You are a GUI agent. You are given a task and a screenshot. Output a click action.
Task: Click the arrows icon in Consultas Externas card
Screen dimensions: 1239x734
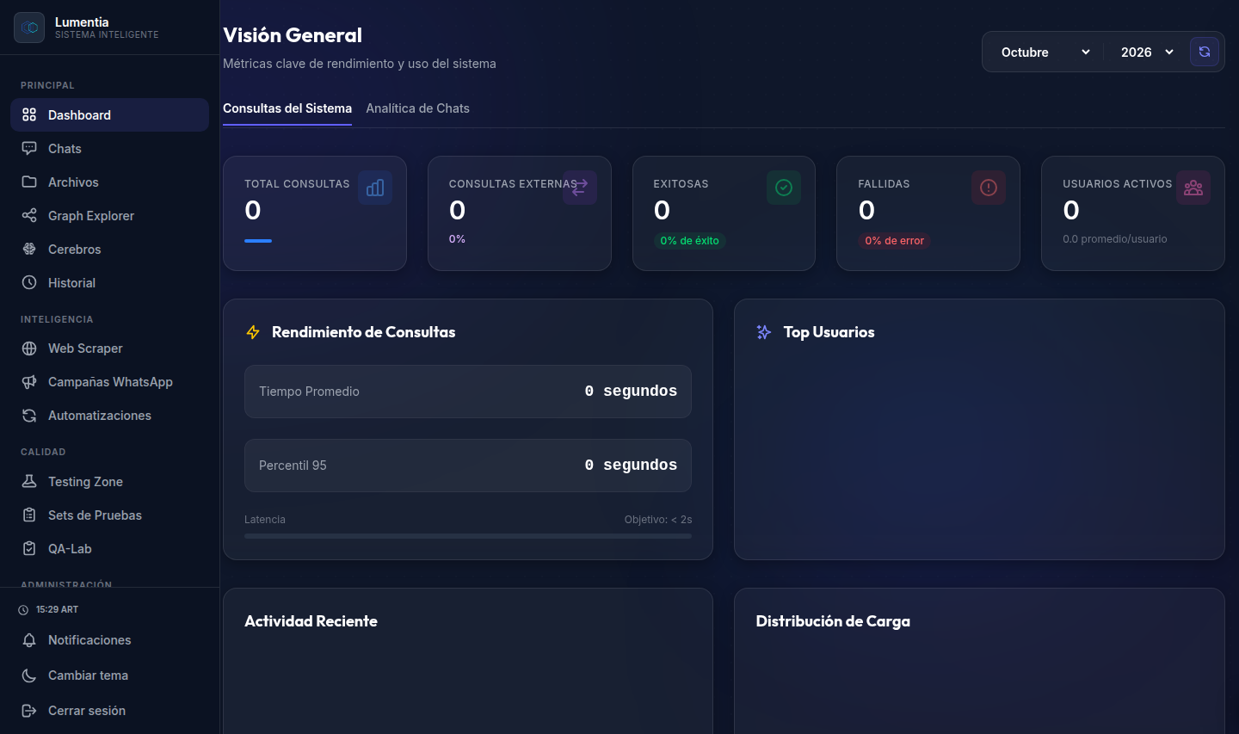[x=580, y=188]
